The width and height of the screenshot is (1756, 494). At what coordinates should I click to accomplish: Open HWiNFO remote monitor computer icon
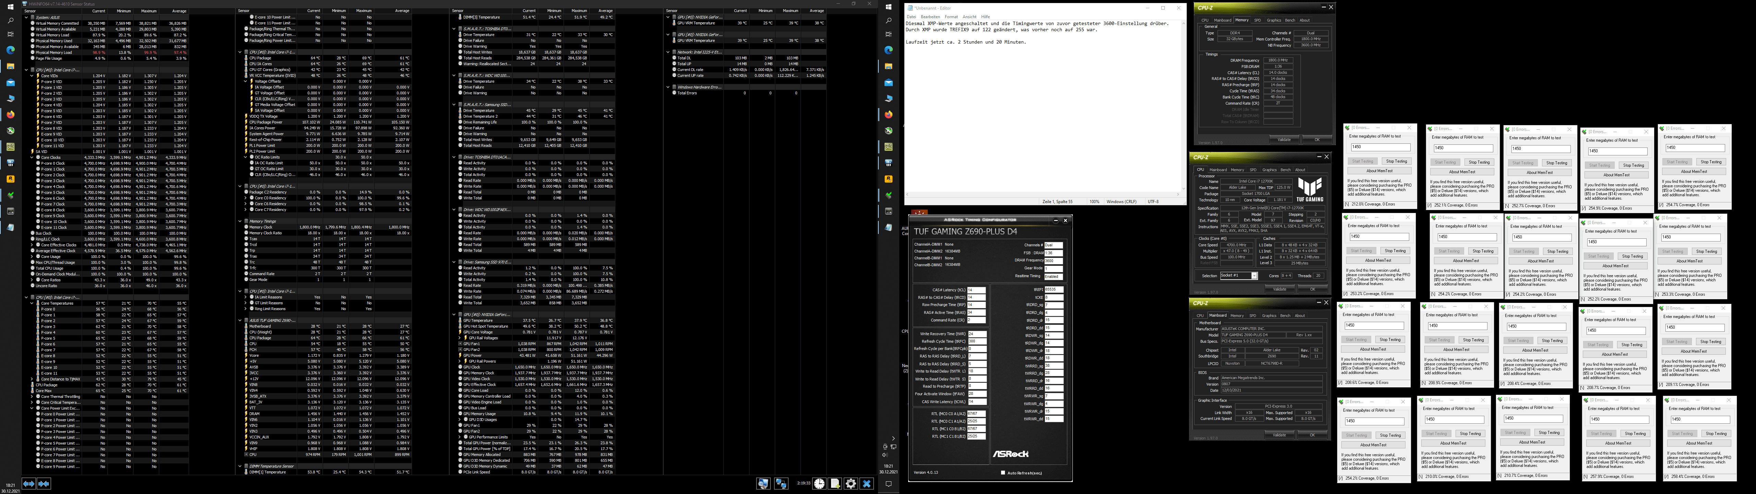[x=763, y=484]
